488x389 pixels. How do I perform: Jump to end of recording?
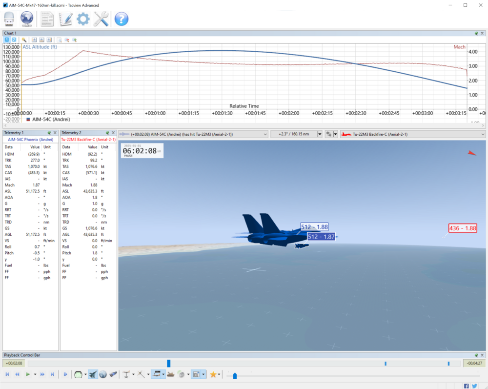[52, 374]
